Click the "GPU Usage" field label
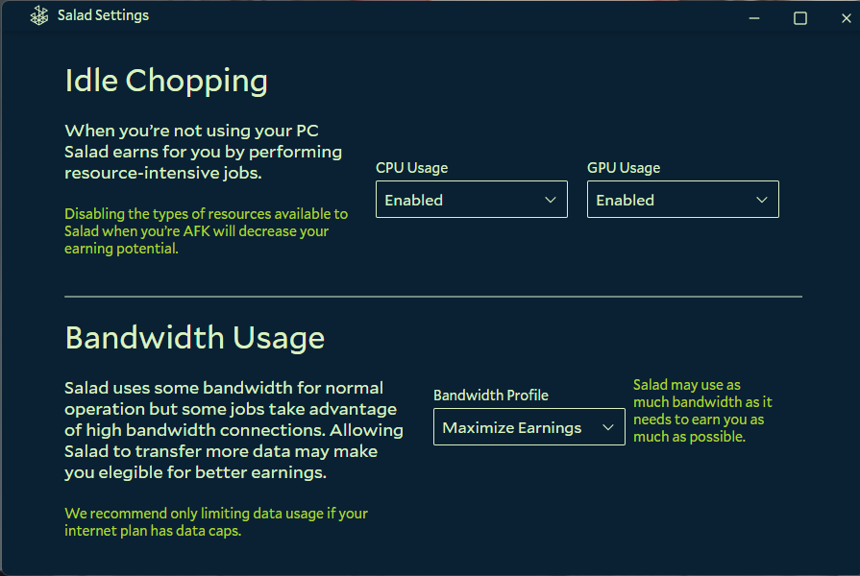The image size is (860, 576). pyautogui.click(x=624, y=168)
